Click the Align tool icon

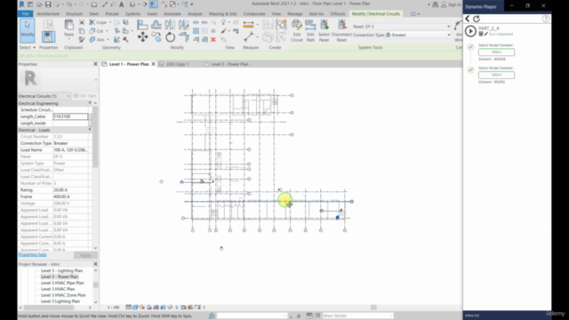coord(142,25)
